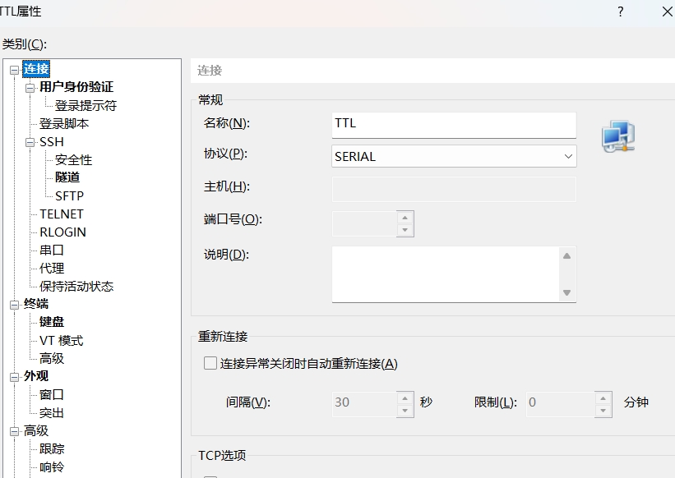Collapse the 连接 tree node

pos(14,70)
